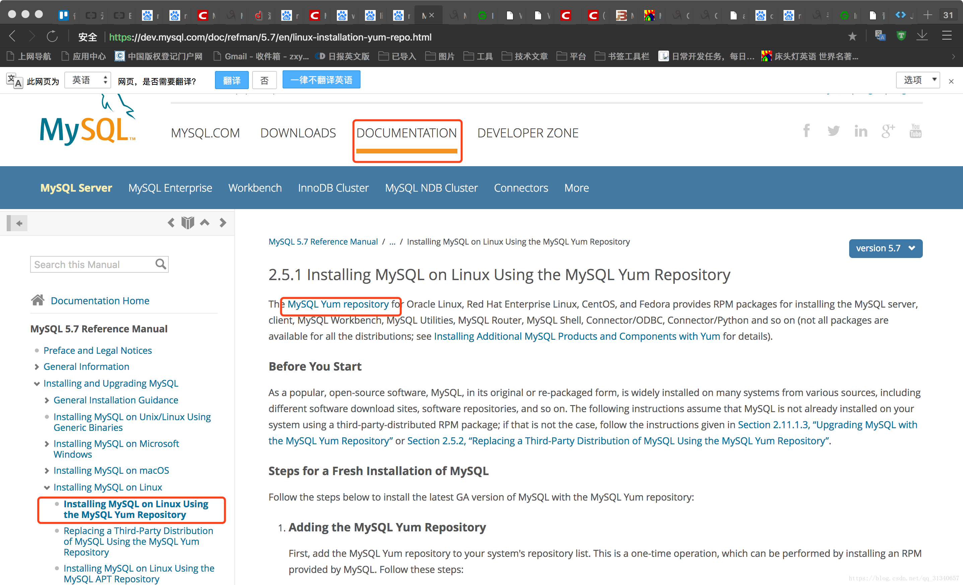Open DOCUMENTATION top navigation item
The image size is (963, 585).
pyautogui.click(x=406, y=133)
